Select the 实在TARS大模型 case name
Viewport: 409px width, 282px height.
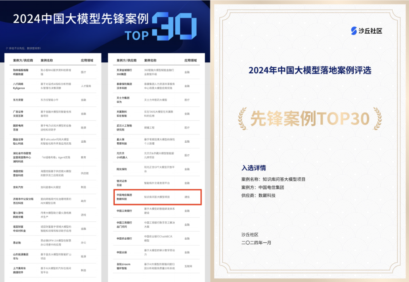(x=159, y=114)
